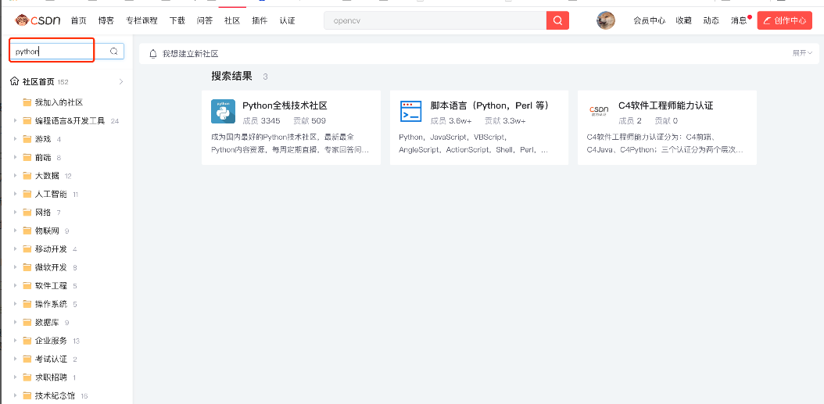Image resolution: width=824 pixels, height=404 pixels.
Task: Select the 社区 nav tab
Action: coord(231,20)
